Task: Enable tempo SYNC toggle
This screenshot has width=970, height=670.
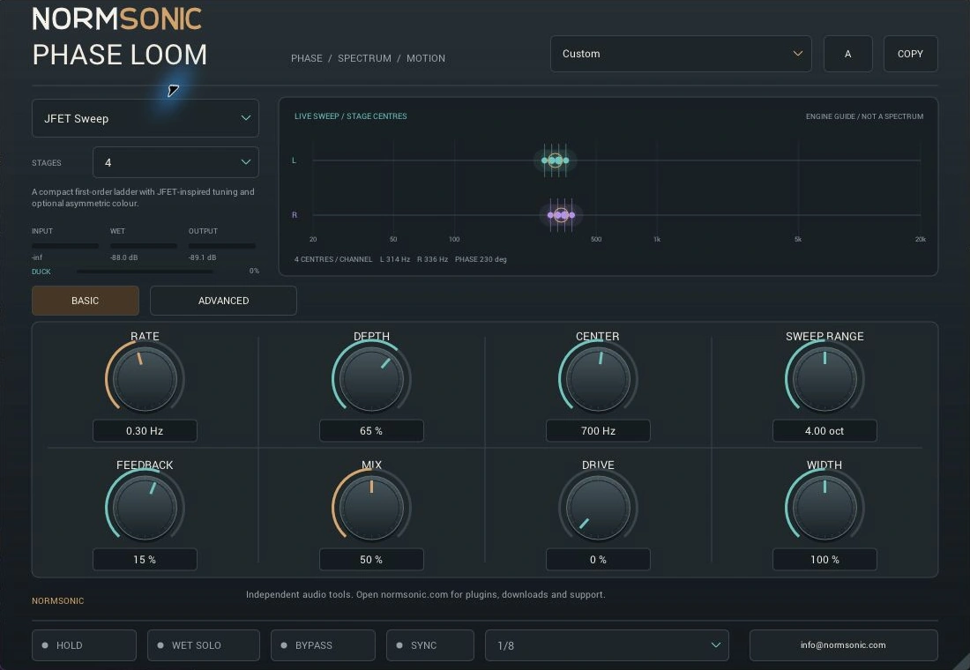Action: coord(430,645)
